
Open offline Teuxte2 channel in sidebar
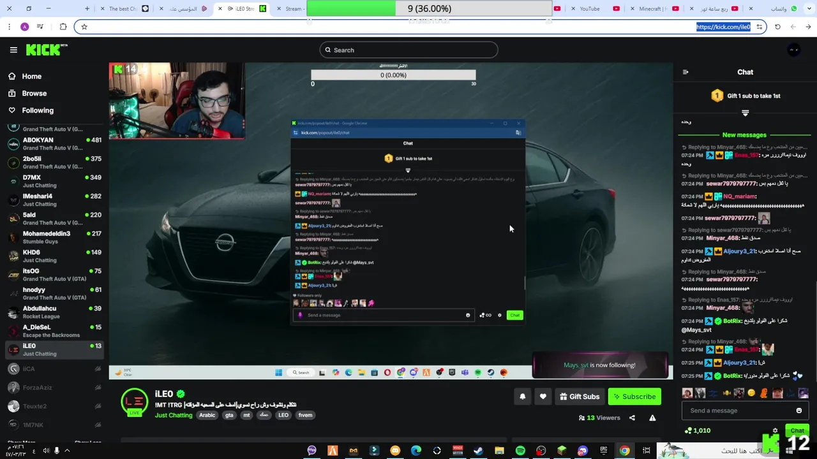point(54,406)
